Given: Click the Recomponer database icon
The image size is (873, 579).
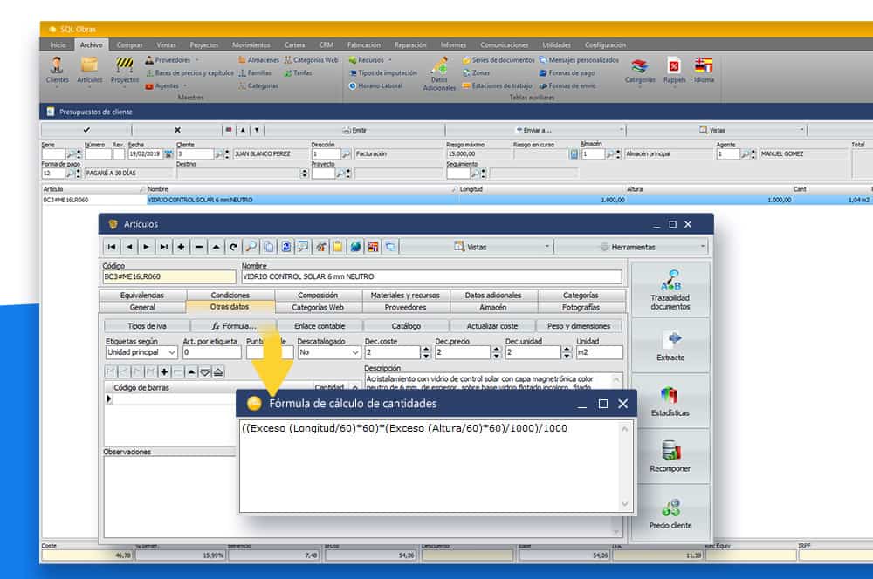Looking at the screenshot, I should coord(670,456).
